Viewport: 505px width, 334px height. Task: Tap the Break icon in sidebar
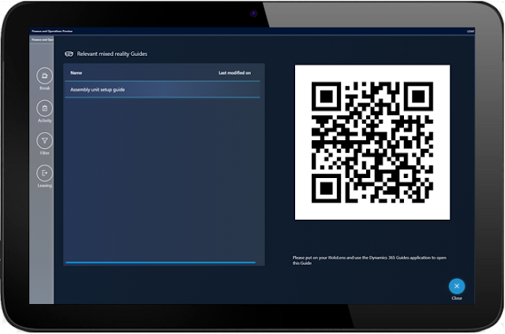click(44, 76)
